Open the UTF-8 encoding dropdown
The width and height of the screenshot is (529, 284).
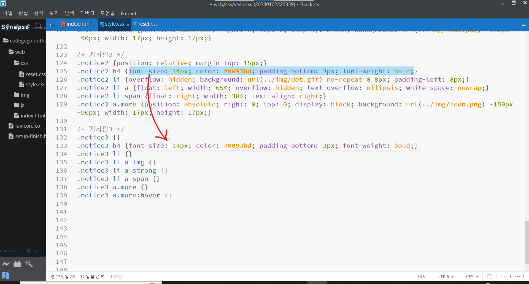446,277
